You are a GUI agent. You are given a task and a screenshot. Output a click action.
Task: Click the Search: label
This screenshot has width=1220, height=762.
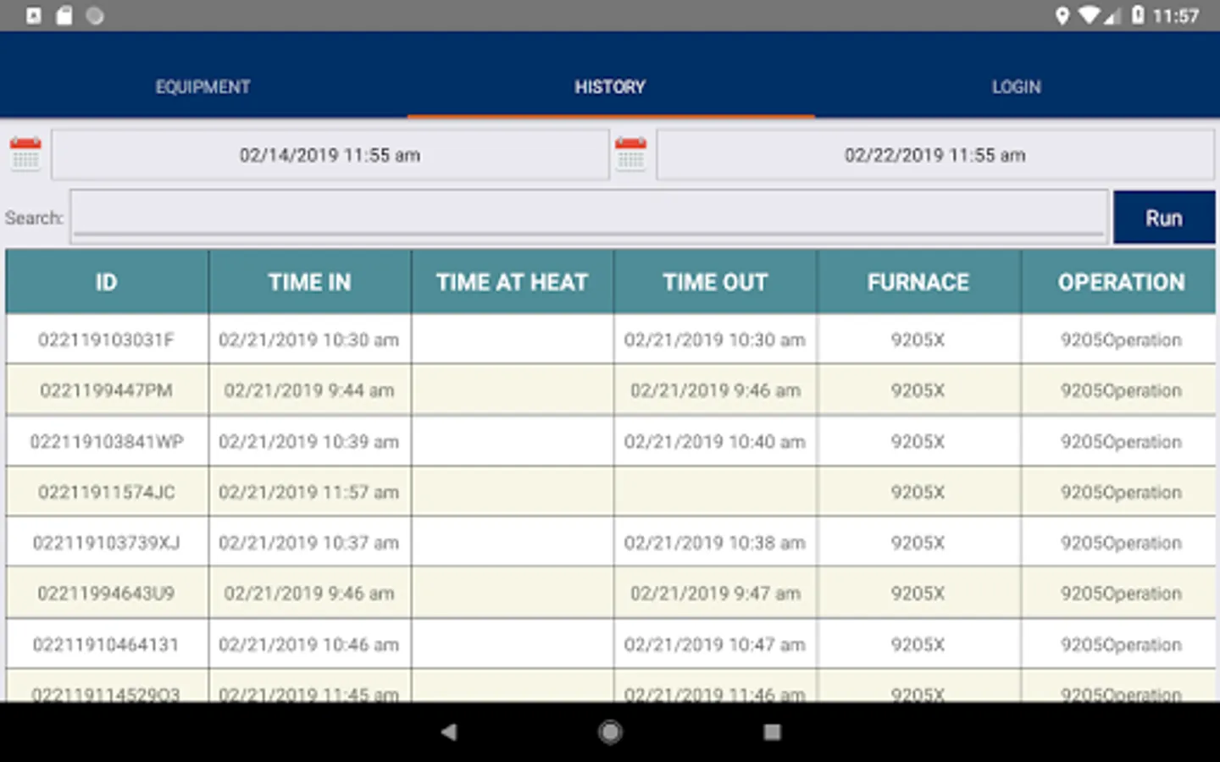pyautogui.click(x=34, y=218)
